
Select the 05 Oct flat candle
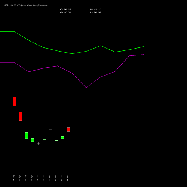(45, 139)
